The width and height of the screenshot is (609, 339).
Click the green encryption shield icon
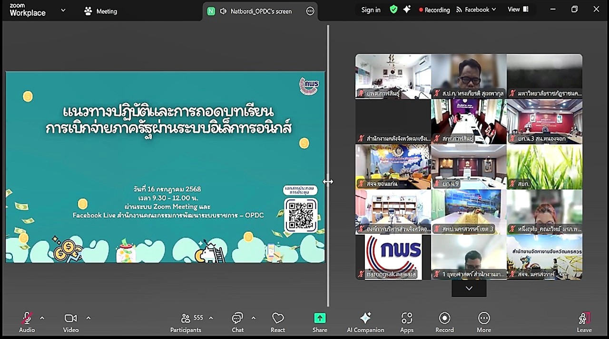point(393,9)
